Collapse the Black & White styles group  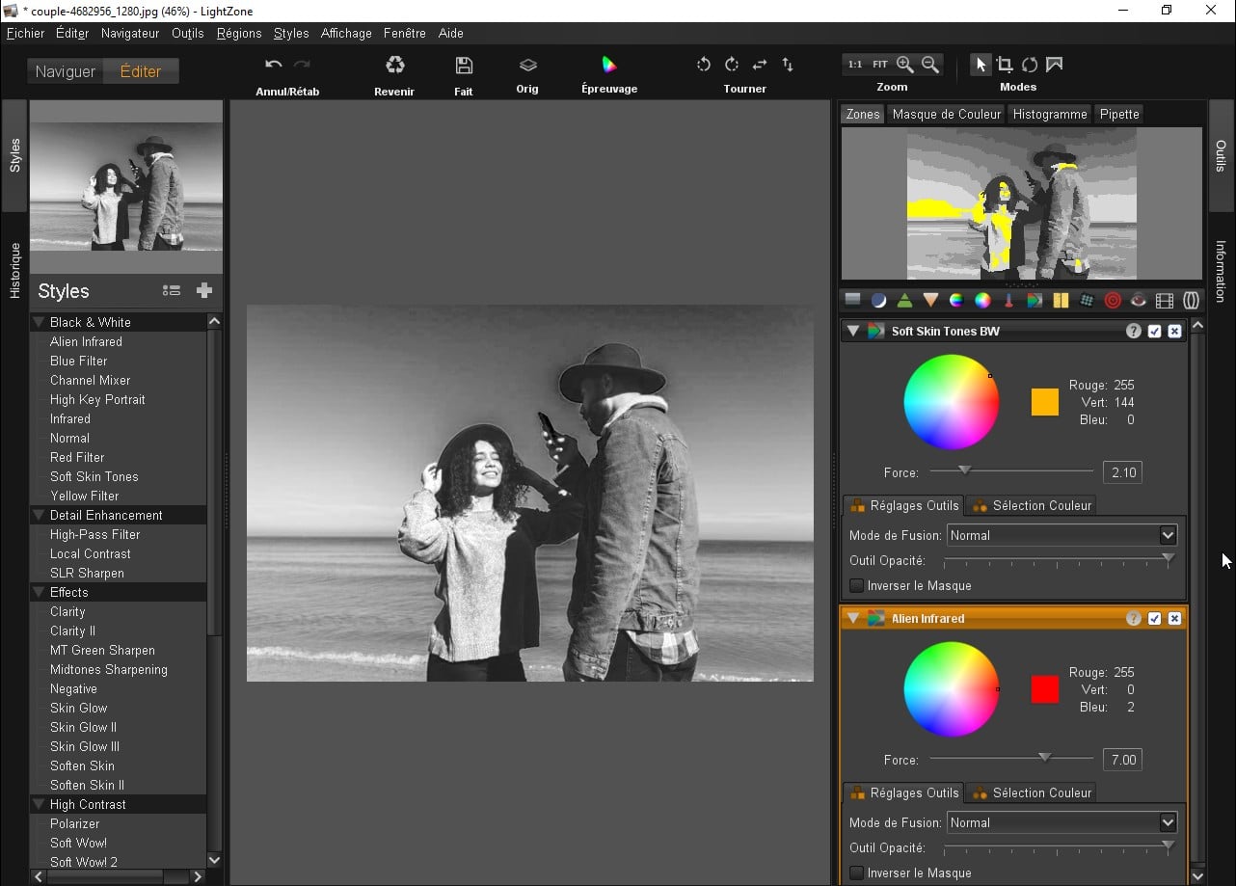tap(40, 322)
